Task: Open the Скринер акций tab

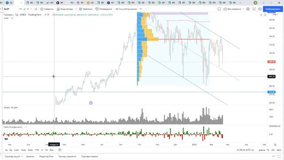Action: click(12, 156)
